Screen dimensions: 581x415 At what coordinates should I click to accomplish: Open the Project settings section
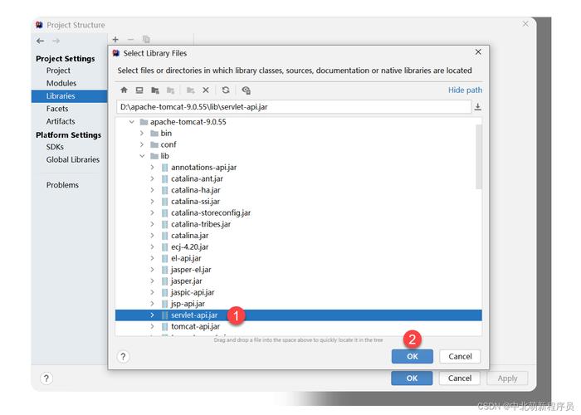coord(58,71)
